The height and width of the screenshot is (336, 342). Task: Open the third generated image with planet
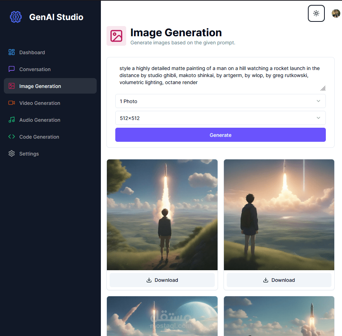[x=162, y=316]
